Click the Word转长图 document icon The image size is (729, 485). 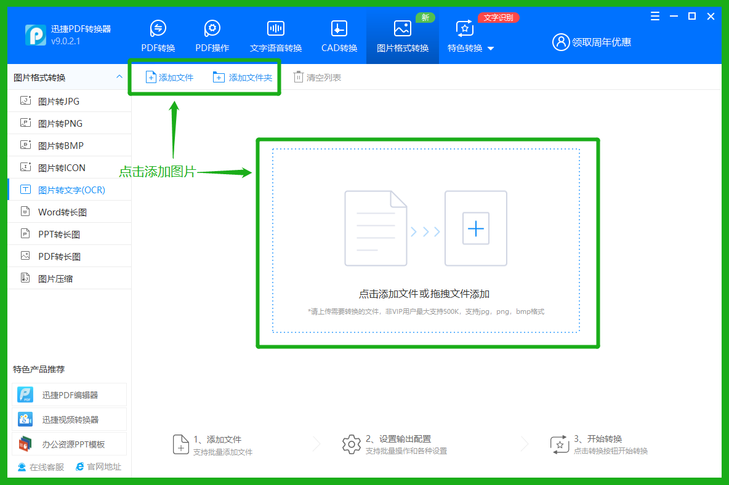tap(26, 212)
